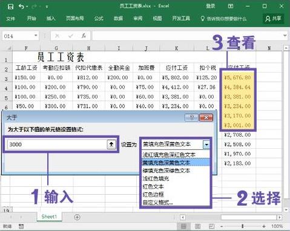The height and width of the screenshot is (231, 290).
Task: Click the collapse dialog range-select icon
Action: coord(111,145)
